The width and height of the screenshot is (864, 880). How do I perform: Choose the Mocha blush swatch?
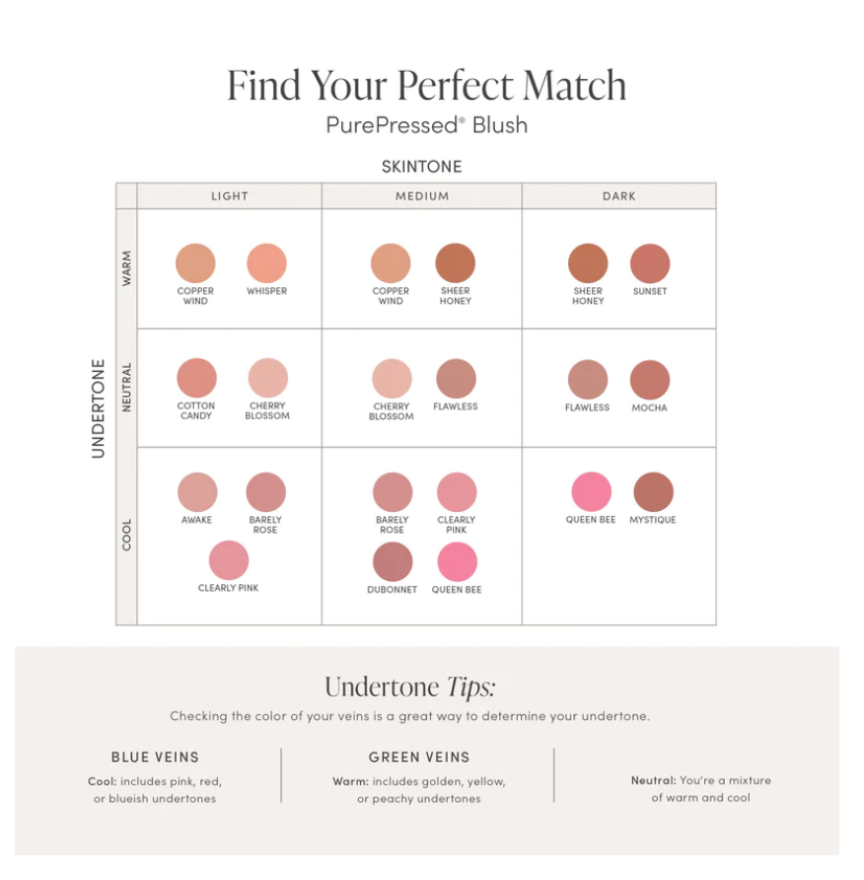click(x=650, y=380)
